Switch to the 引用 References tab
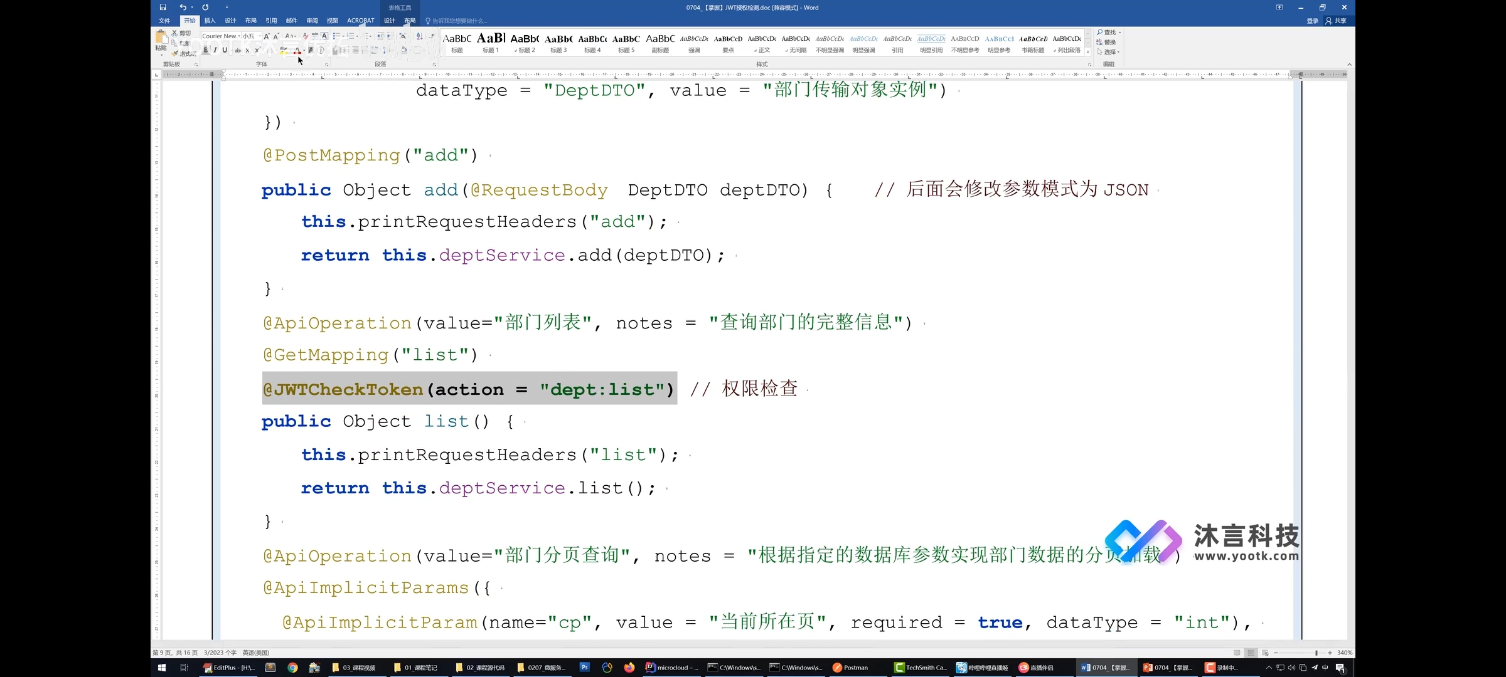Image resolution: width=1506 pixels, height=677 pixels. click(x=271, y=21)
